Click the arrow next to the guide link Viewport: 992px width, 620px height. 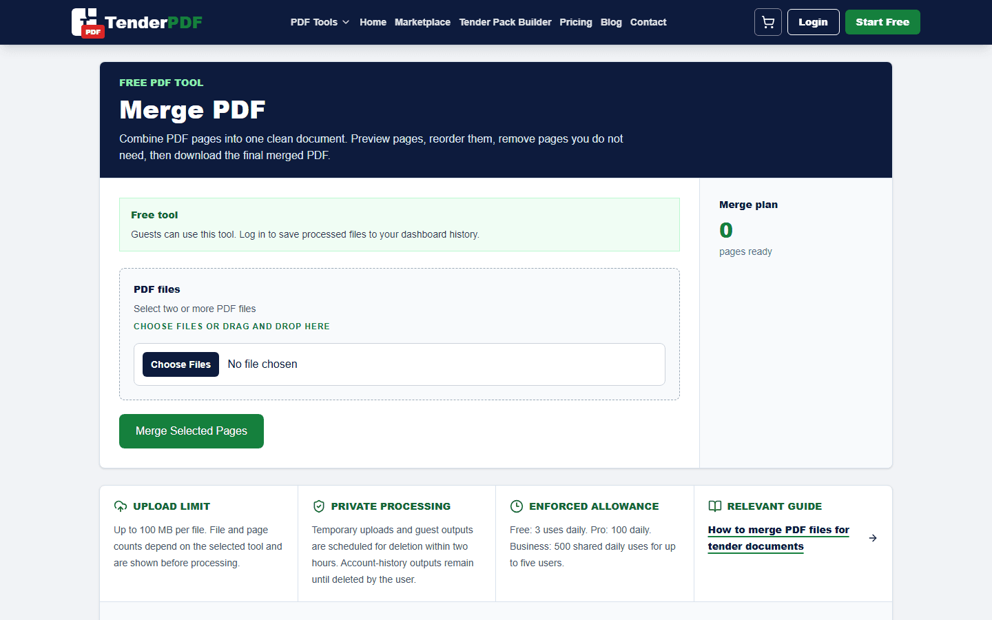coord(873,538)
